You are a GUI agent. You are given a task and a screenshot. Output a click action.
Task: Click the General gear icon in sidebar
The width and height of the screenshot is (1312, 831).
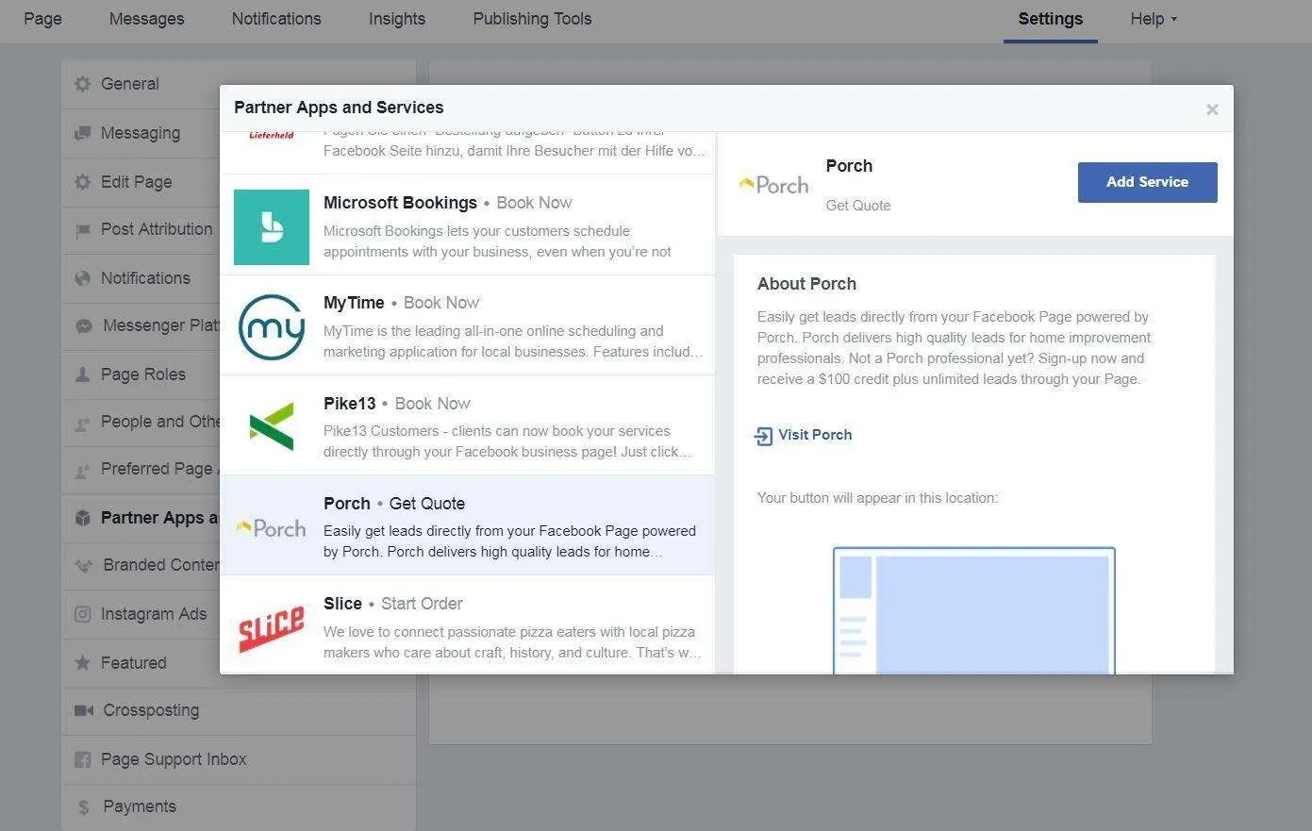[83, 84]
